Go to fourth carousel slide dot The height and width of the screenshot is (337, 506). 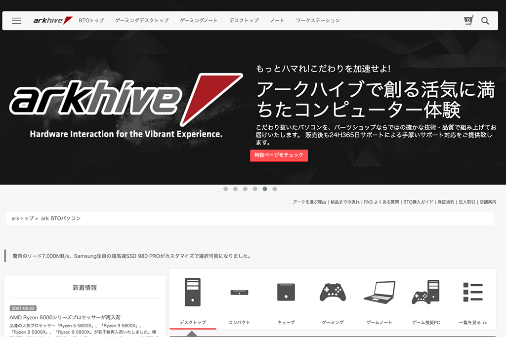255,189
